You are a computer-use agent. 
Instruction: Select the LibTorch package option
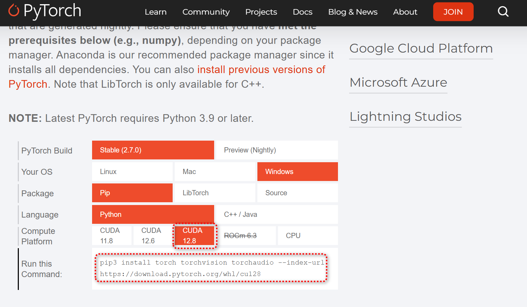click(x=215, y=193)
